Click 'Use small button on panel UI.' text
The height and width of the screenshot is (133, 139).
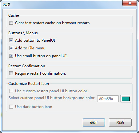click(41, 56)
